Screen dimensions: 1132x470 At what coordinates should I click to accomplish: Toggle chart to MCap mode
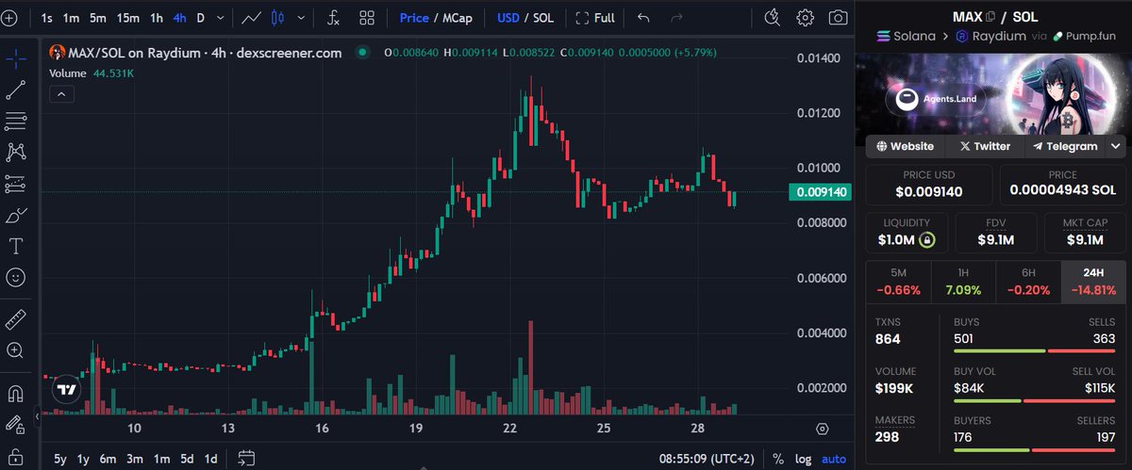coord(458,18)
